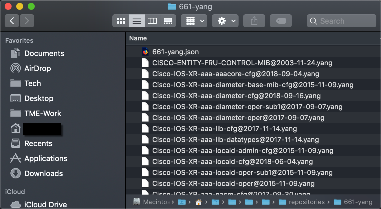Screen dimensions: 381x209
Task: Click Macintosh HD in the path bar
Action: coord(151,202)
